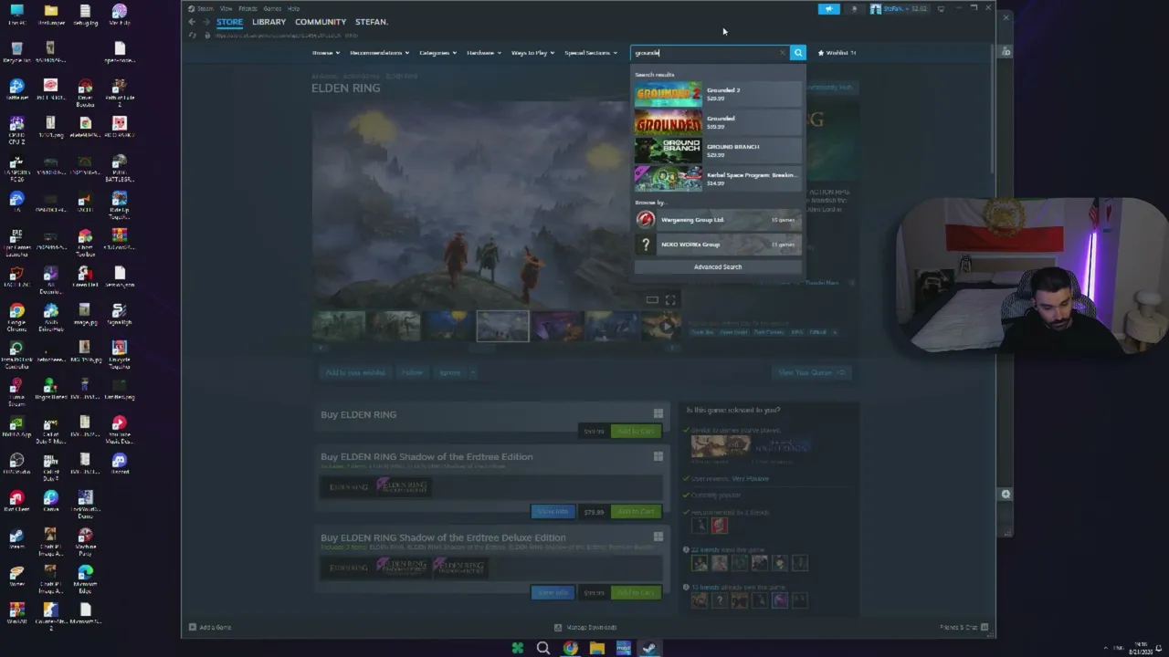Add the base ELDEN RING to cart

pyautogui.click(x=636, y=431)
